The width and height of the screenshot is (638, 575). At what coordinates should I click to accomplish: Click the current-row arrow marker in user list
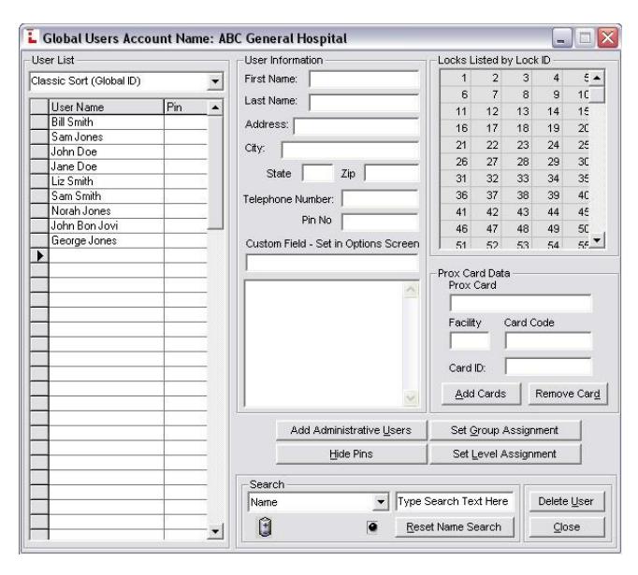[x=40, y=256]
